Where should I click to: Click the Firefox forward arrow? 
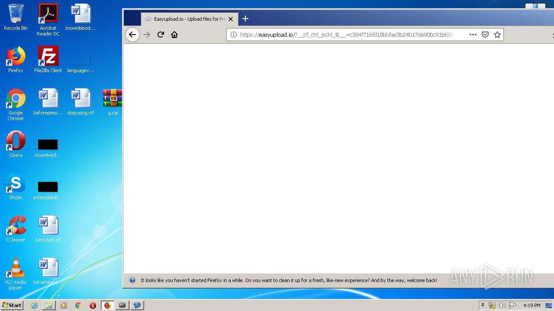click(147, 35)
